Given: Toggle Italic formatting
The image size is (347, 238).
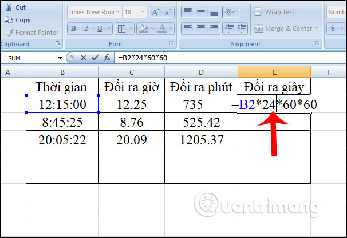Looking at the screenshot, I should coord(86,29).
